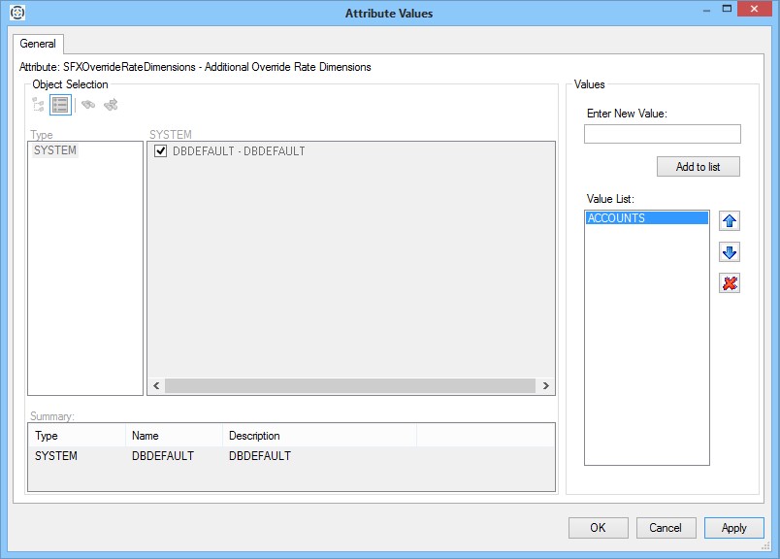Move selected value up with blue arrow

(x=730, y=221)
